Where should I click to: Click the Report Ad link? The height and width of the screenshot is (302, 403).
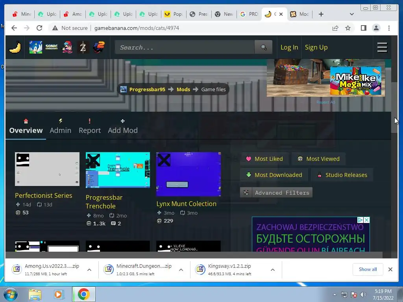325,102
